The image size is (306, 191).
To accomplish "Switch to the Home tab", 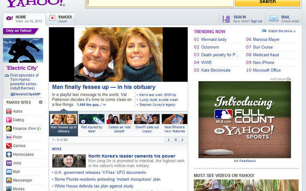I will (x=24, y=19).
